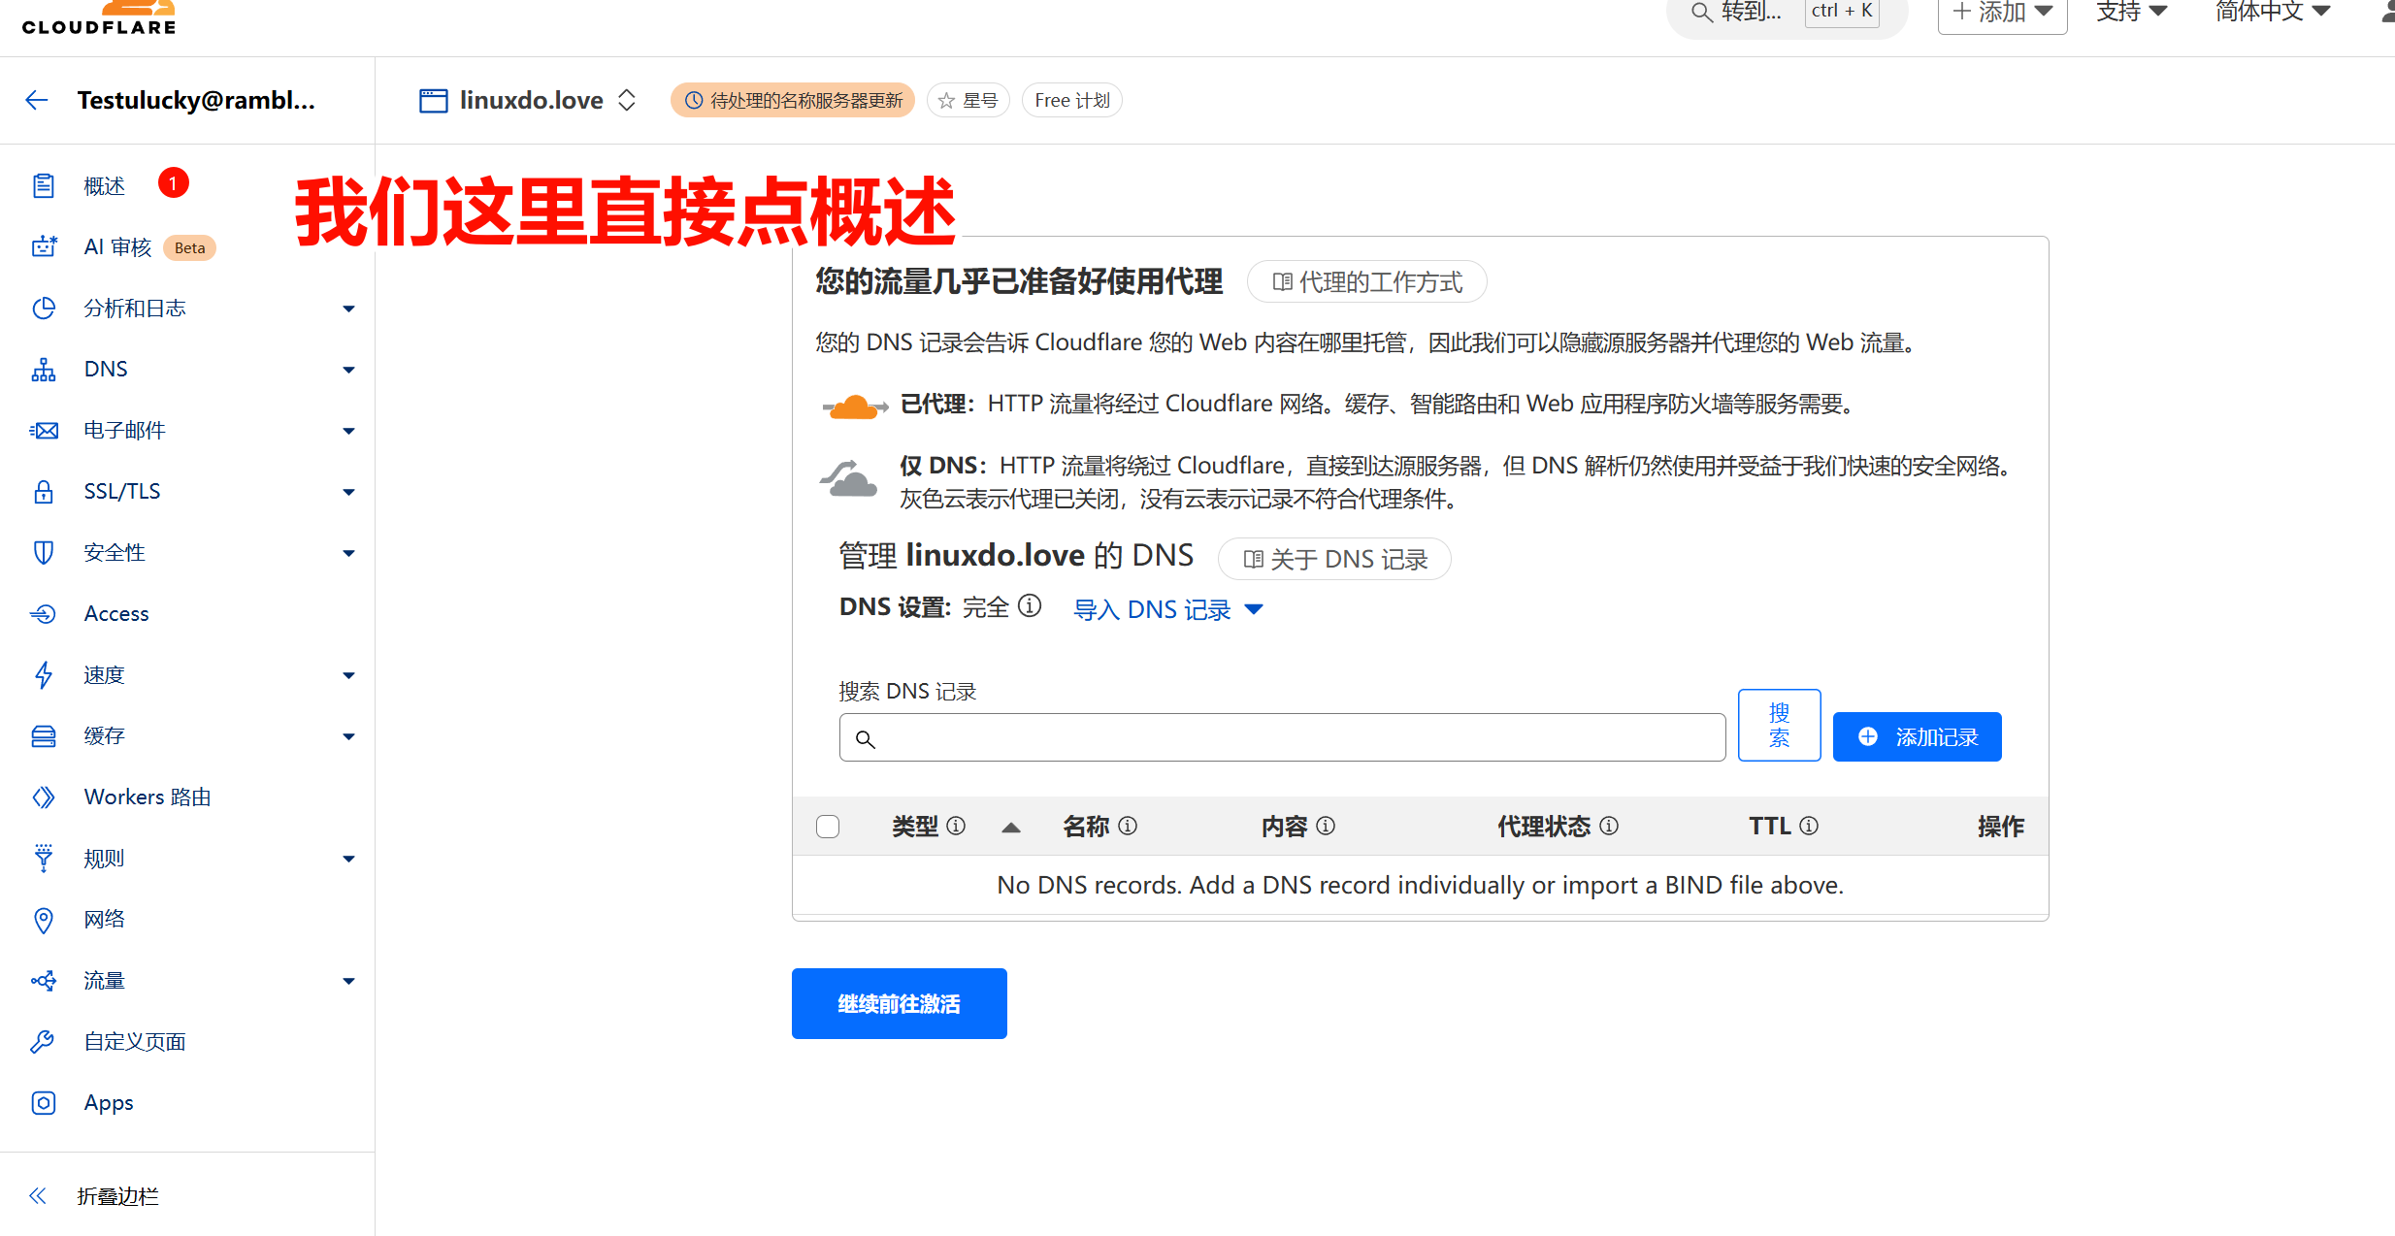The image size is (2395, 1236).
Task: Click the DNS network tree icon
Action: click(x=44, y=369)
